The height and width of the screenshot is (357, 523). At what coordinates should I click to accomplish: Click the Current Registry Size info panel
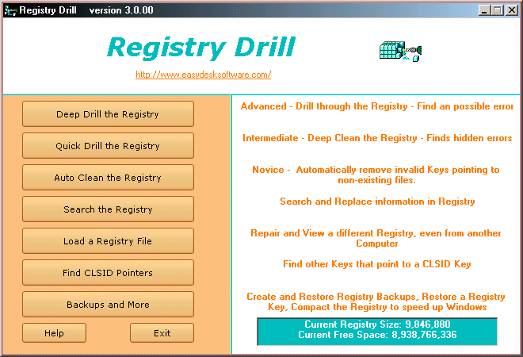376,330
